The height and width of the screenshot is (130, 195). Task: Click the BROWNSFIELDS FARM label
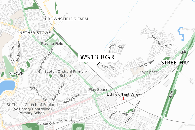[x=67, y=19]
